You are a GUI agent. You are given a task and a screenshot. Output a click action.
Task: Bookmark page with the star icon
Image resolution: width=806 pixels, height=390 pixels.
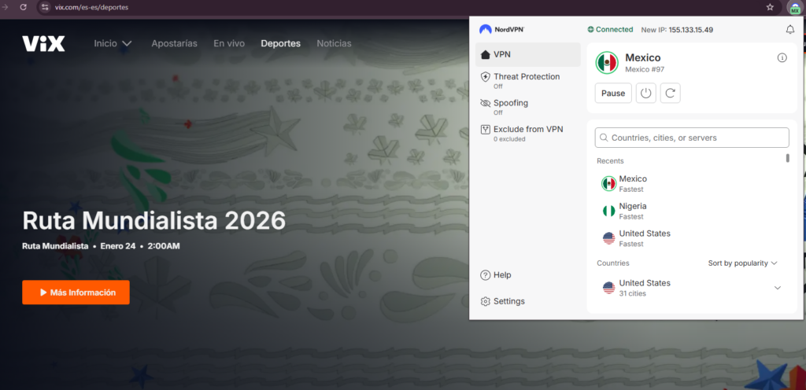[770, 7]
